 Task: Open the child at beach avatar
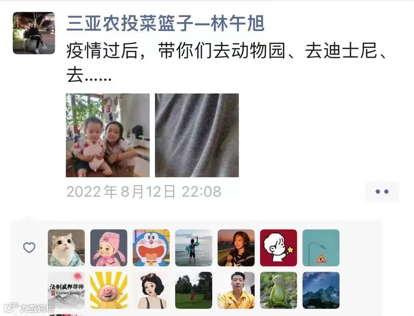pyautogui.click(x=194, y=248)
